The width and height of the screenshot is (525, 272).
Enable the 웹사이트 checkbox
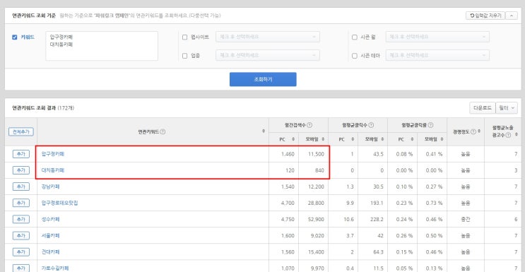pyautogui.click(x=184, y=37)
